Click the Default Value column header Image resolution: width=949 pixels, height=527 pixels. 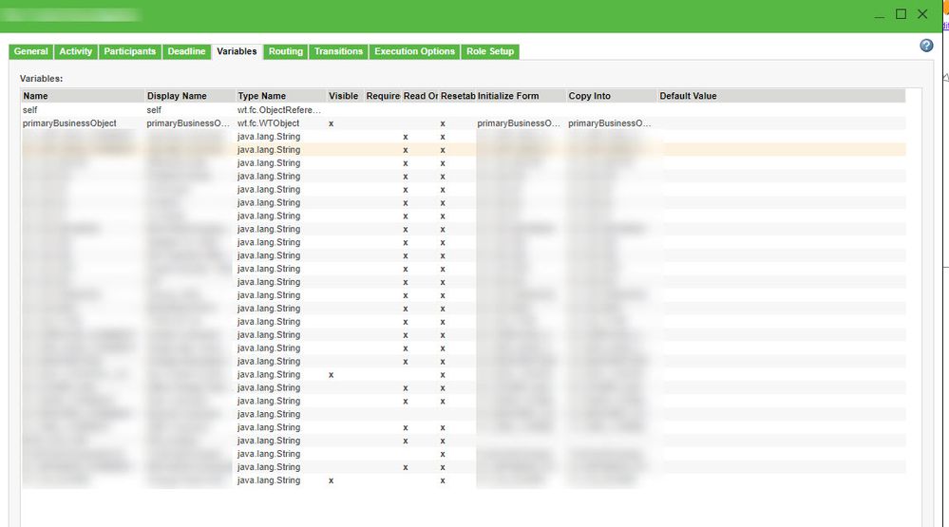(782, 96)
